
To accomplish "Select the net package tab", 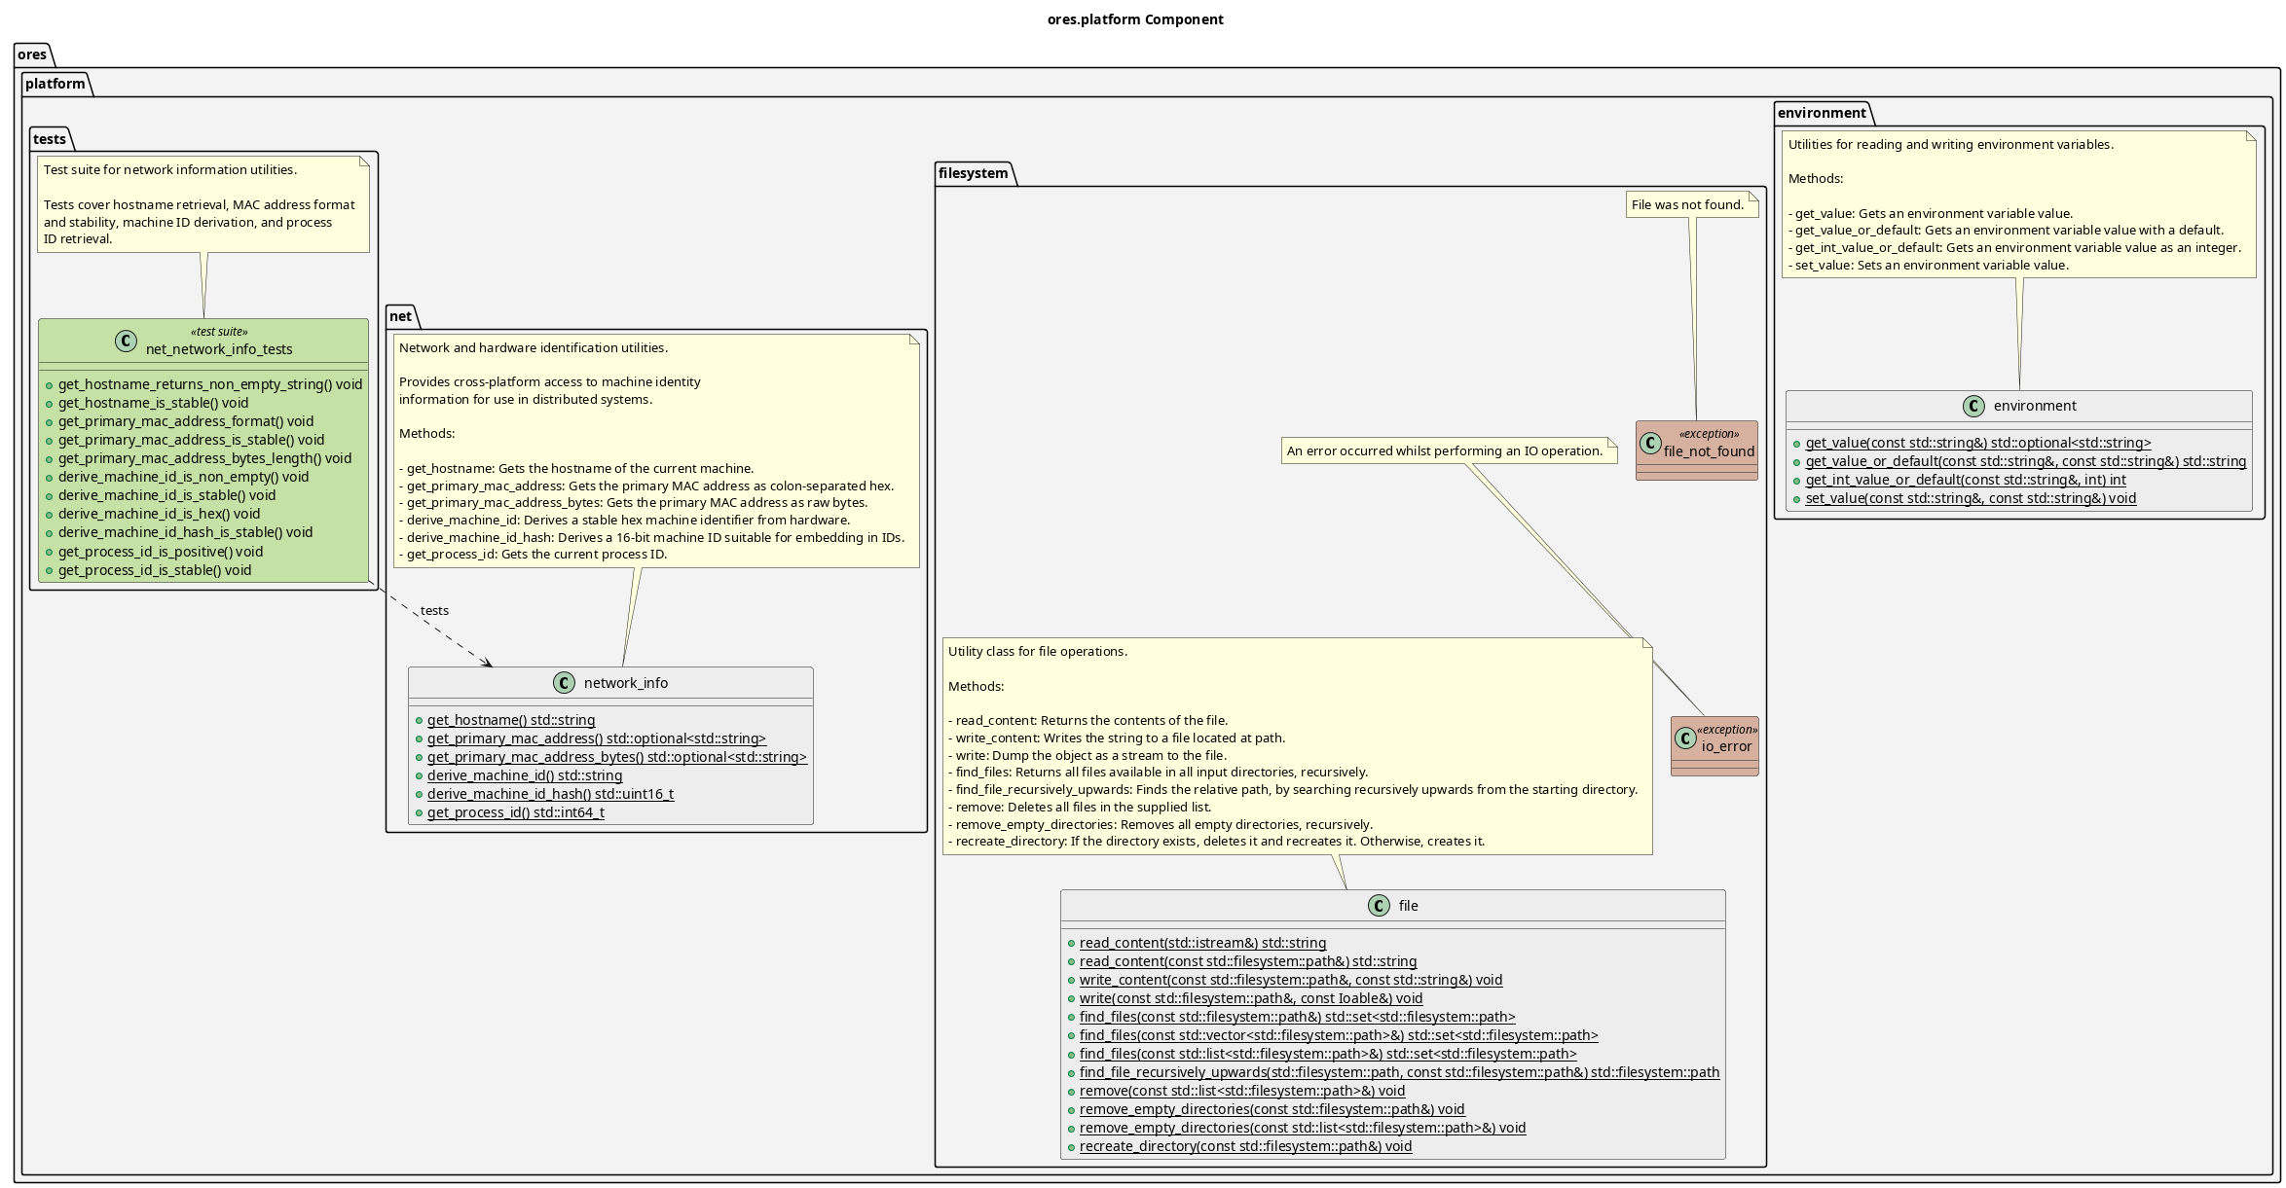I will (400, 316).
